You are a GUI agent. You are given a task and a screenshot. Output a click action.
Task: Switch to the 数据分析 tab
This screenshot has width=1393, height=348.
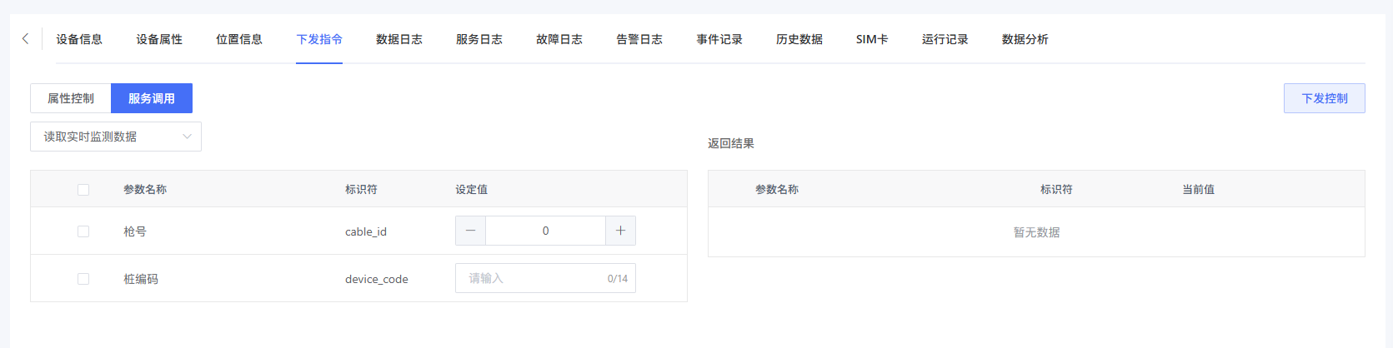pyautogui.click(x=1025, y=39)
